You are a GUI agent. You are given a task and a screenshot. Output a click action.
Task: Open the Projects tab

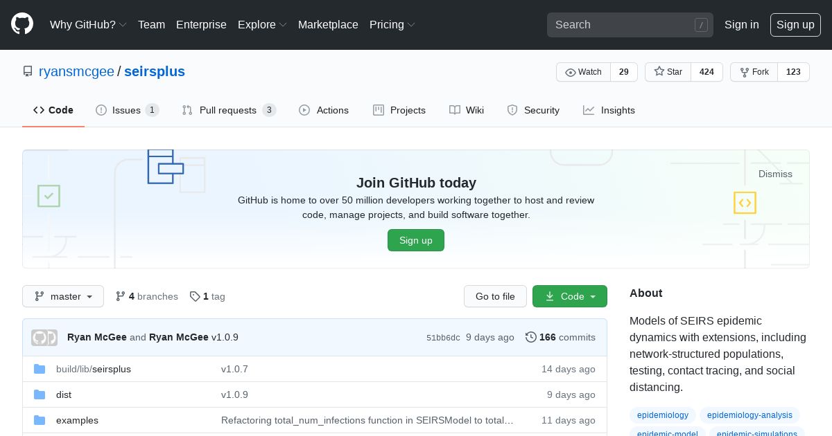pos(399,110)
